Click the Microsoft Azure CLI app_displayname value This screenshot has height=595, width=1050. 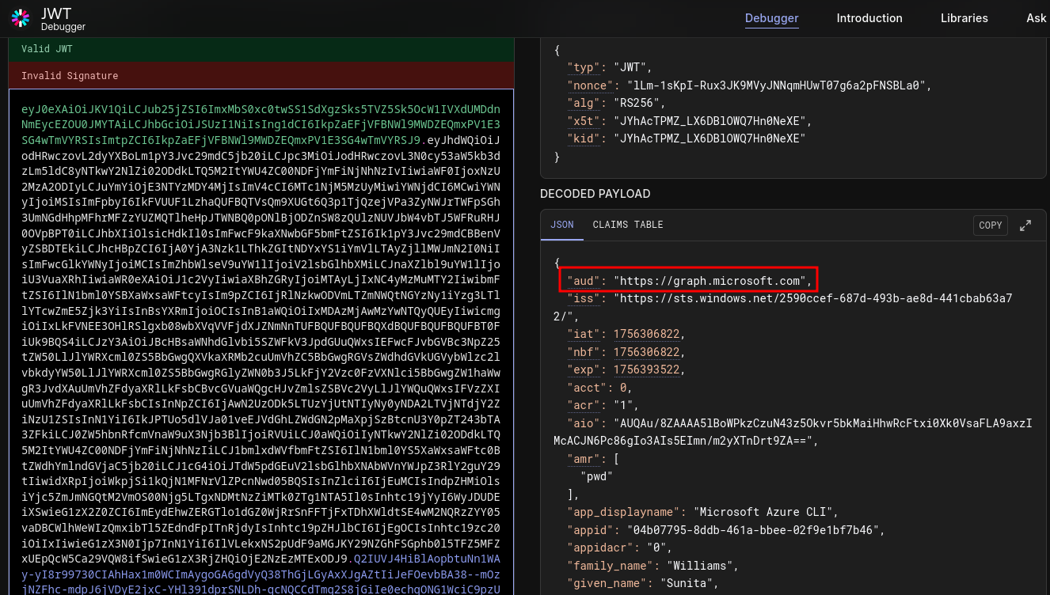(763, 512)
